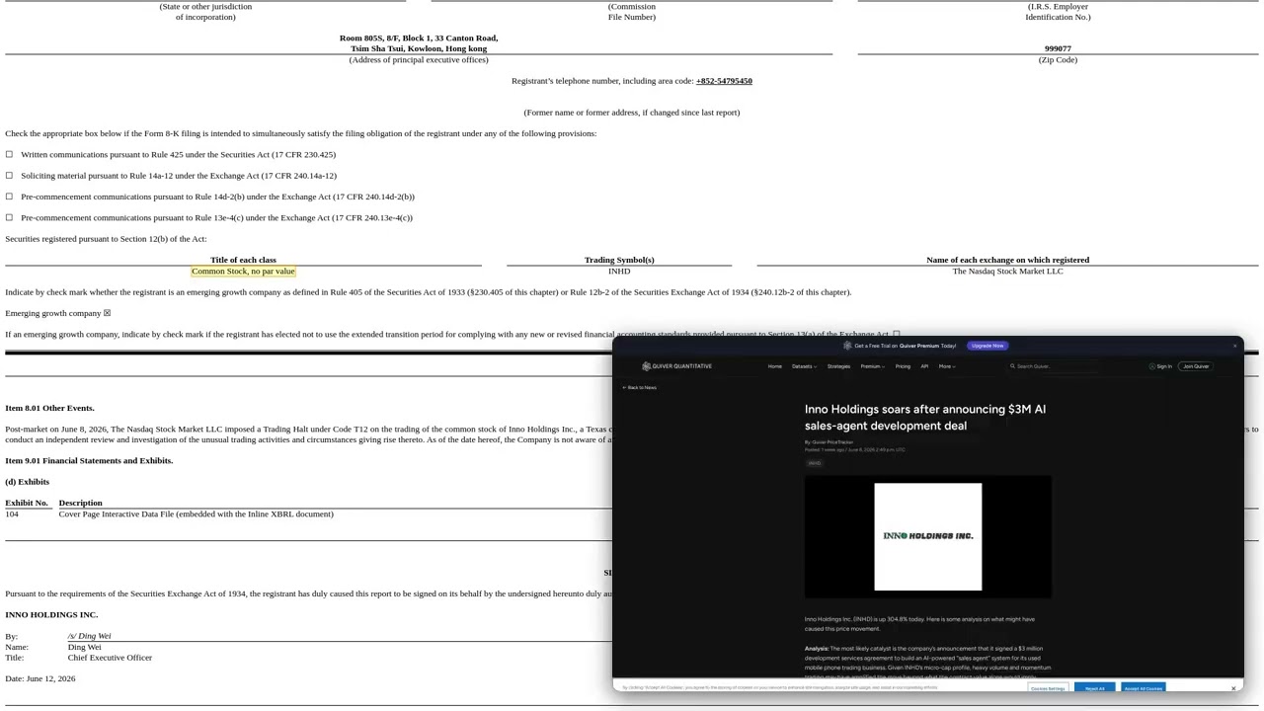Click the Join Quiver button
This screenshot has width=1264, height=711.
tap(1196, 366)
